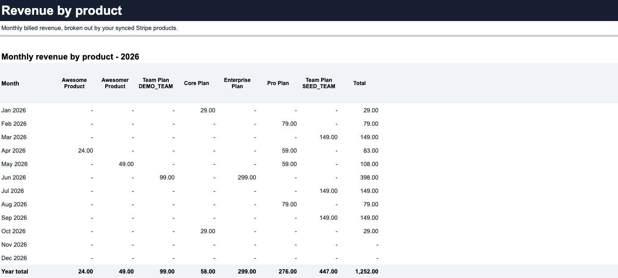This screenshot has height=278, width=618.
Task: Click the Team Plan SEED_TEAM column header
Action: pyautogui.click(x=319, y=83)
